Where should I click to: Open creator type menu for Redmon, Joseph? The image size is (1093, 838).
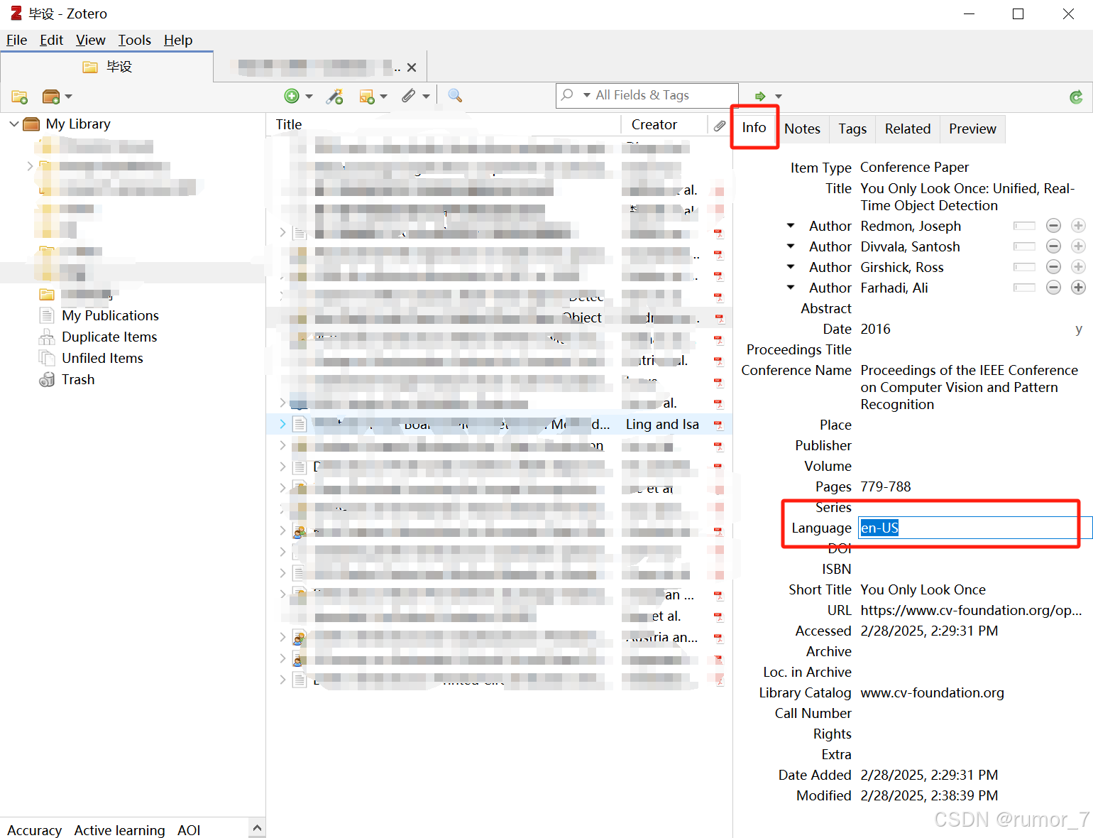point(791,226)
